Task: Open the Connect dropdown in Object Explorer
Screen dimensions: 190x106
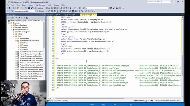Action: coord(11,18)
